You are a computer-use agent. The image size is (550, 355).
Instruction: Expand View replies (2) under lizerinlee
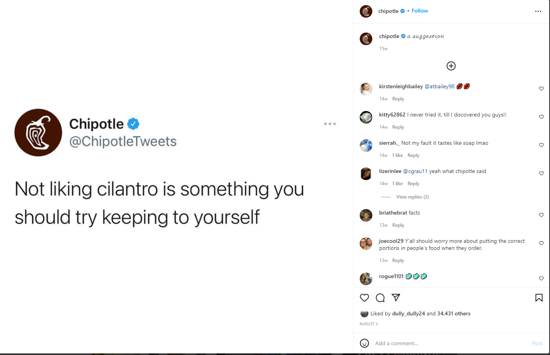(x=412, y=197)
